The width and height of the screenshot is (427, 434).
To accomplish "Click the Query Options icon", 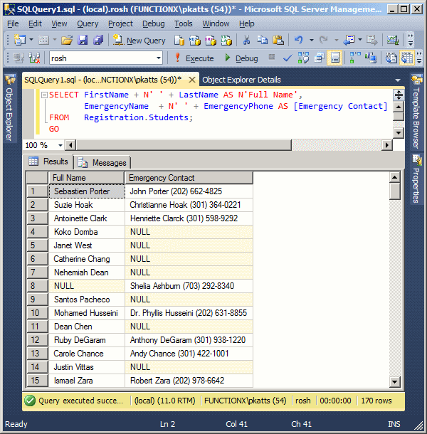I will click(319, 58).
